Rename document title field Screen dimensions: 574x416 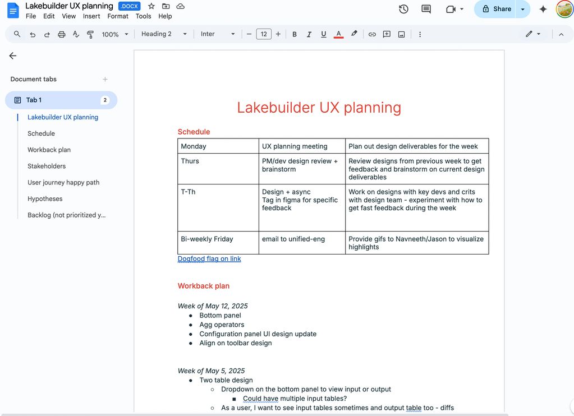[x=69, y=6]
